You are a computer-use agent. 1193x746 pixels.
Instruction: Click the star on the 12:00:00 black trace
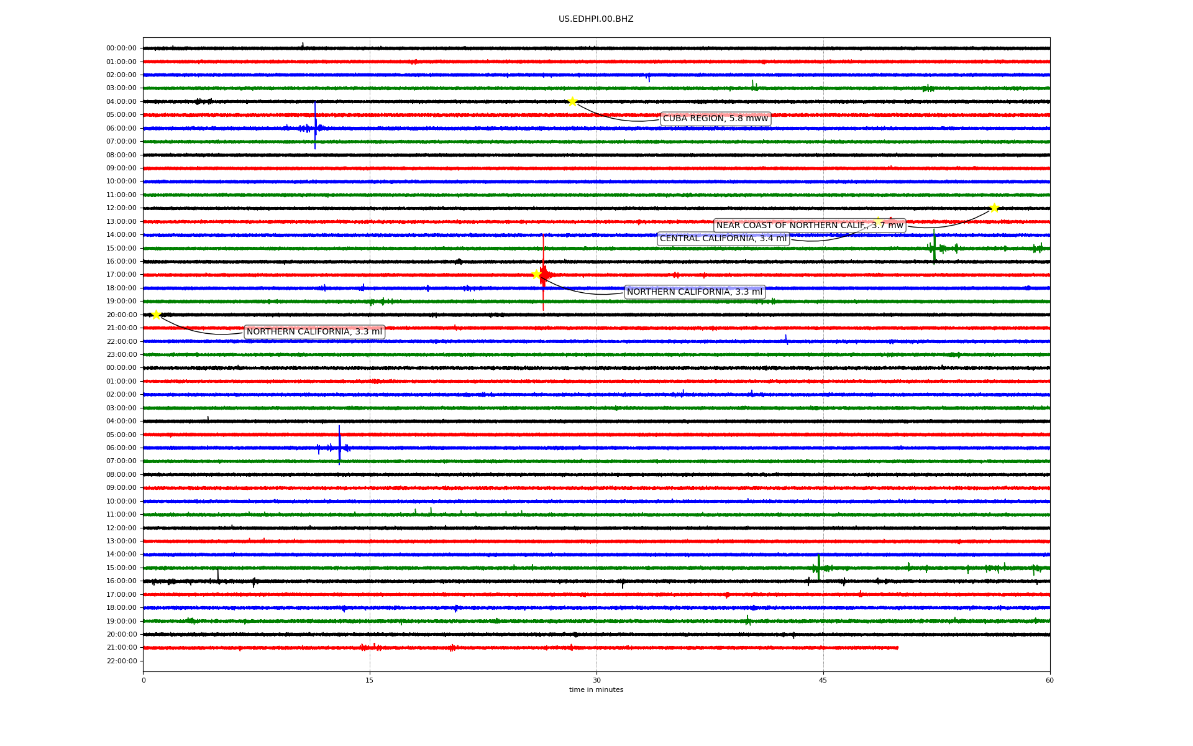(x=994, y=208)
